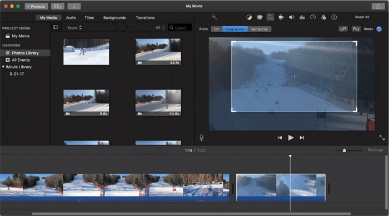Select the highlighted second timeline clip
This screenshot has width=389, height=216.
[x=281, y=188]
